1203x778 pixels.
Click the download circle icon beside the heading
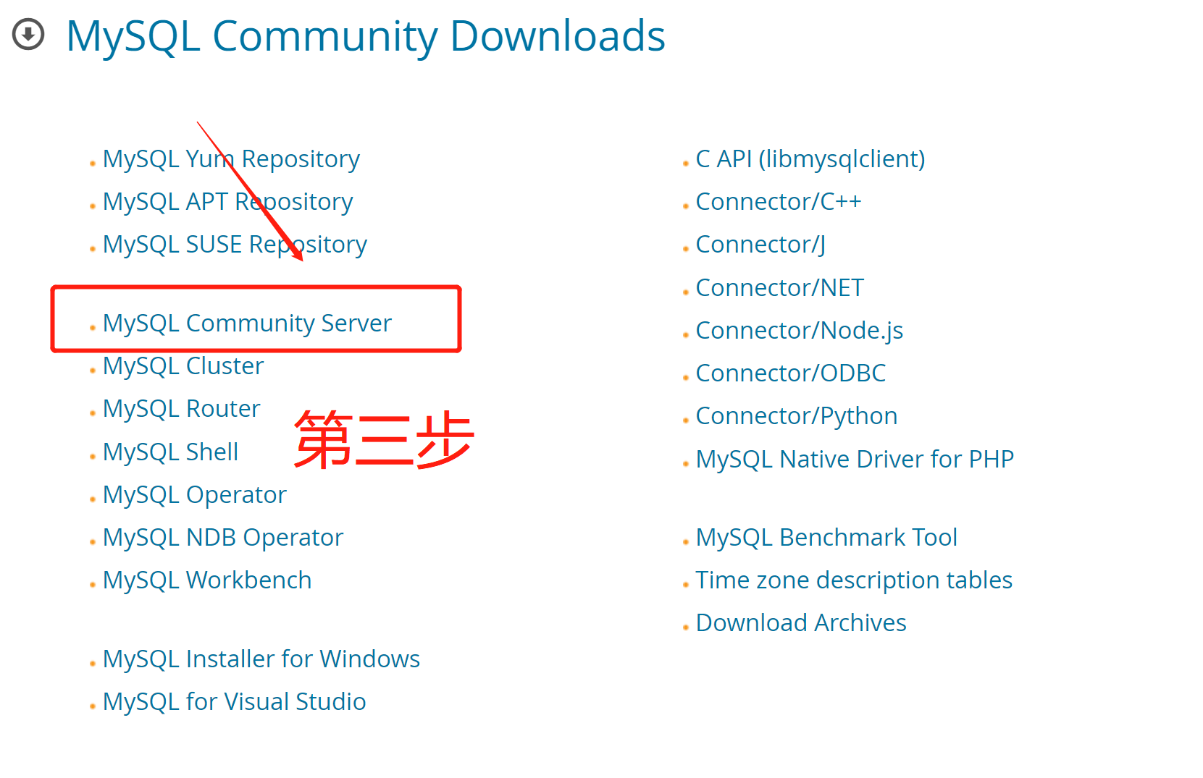click(x=29, y=34)
